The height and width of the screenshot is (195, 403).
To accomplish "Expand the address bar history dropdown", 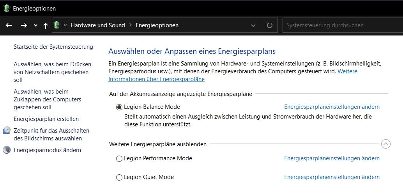I will 253,25.
